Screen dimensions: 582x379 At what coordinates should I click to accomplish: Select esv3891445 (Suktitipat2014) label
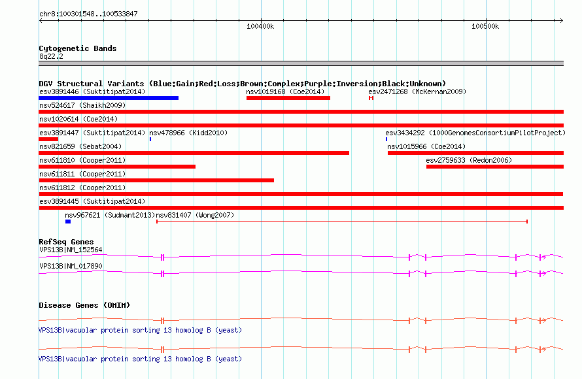pos(92,201)
